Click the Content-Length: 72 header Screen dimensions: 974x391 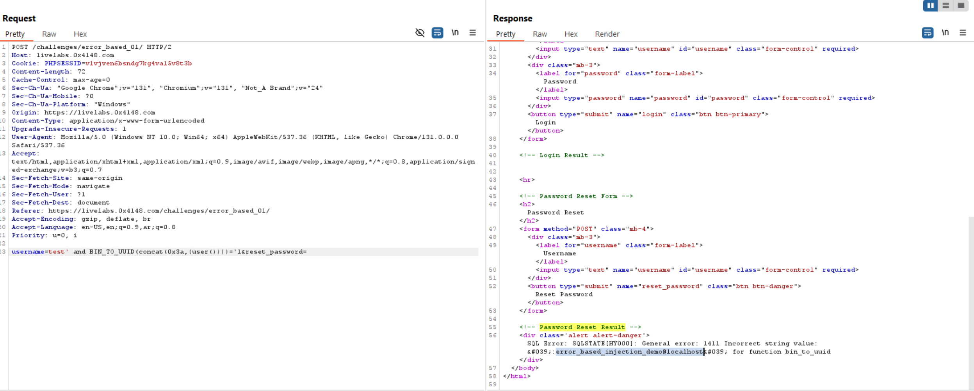(48, 72)
